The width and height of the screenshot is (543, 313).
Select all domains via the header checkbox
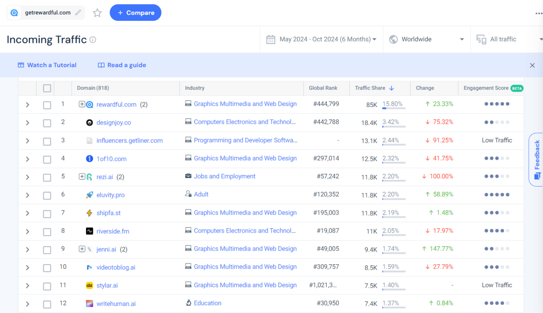[47, 88]
